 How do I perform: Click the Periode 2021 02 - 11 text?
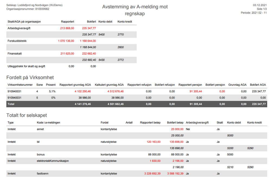tap(254, 13)
